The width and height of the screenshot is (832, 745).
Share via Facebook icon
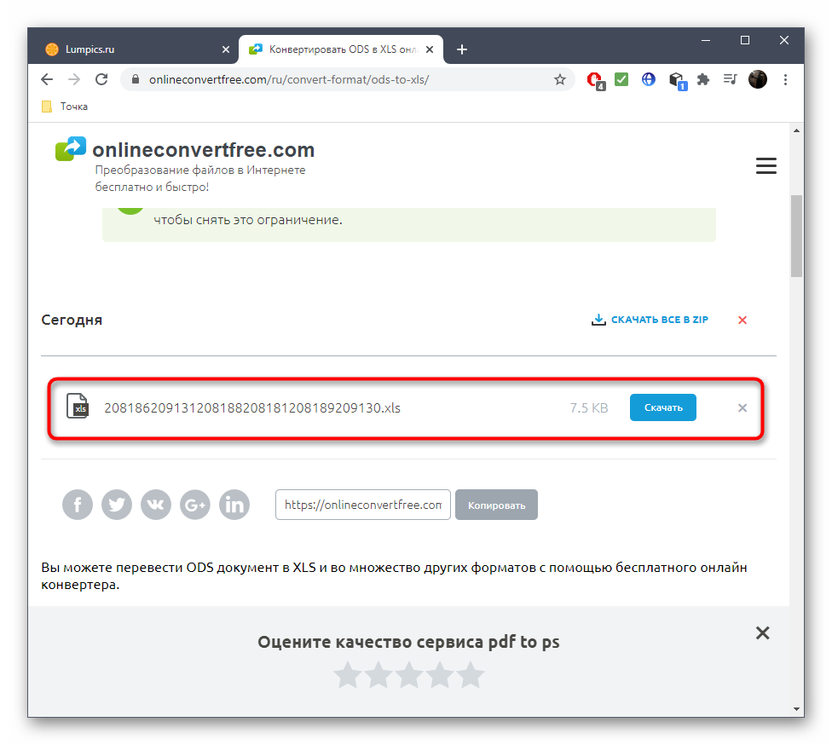point(78,504)
